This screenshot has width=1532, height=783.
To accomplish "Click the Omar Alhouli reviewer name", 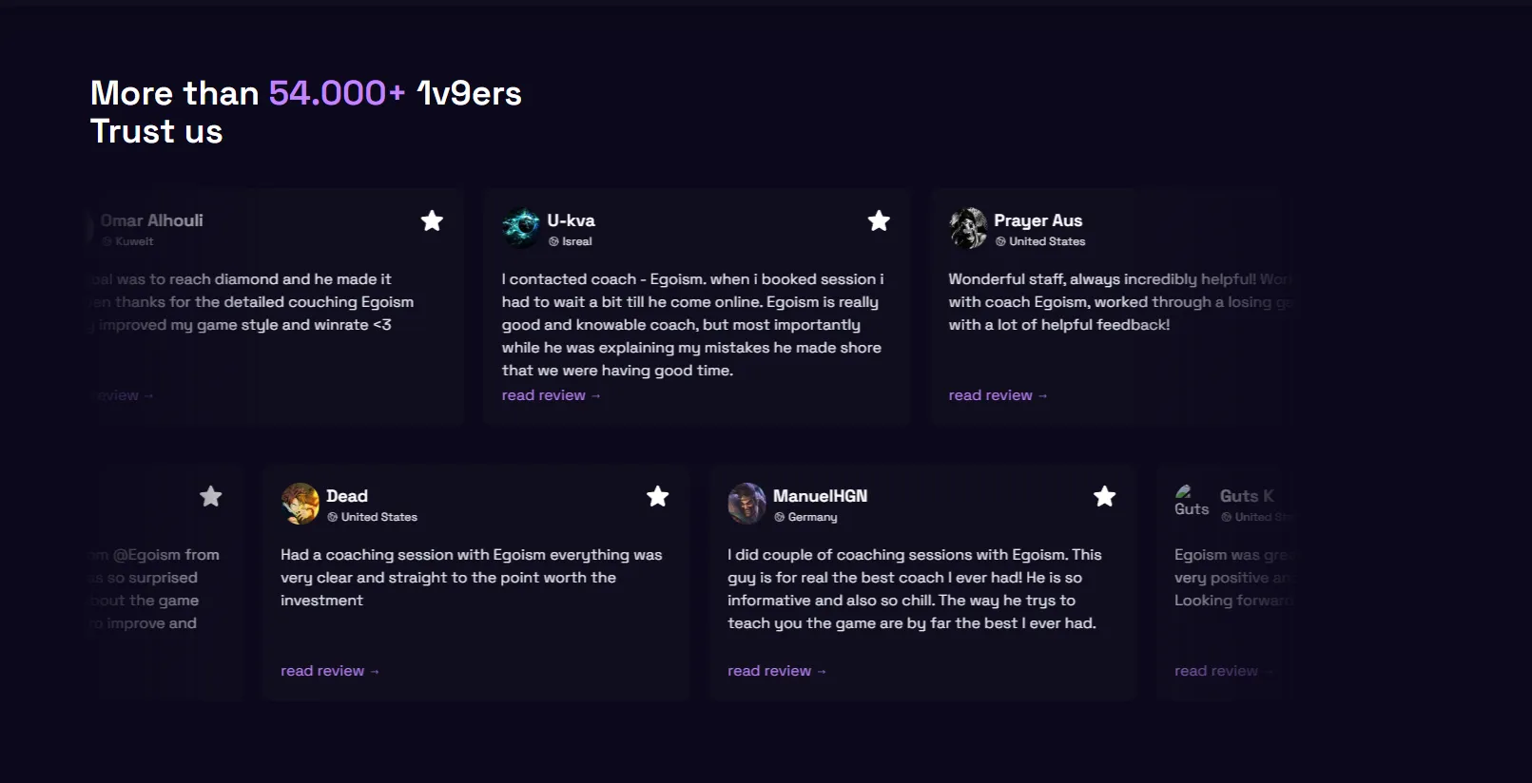I will coord(152,220).
